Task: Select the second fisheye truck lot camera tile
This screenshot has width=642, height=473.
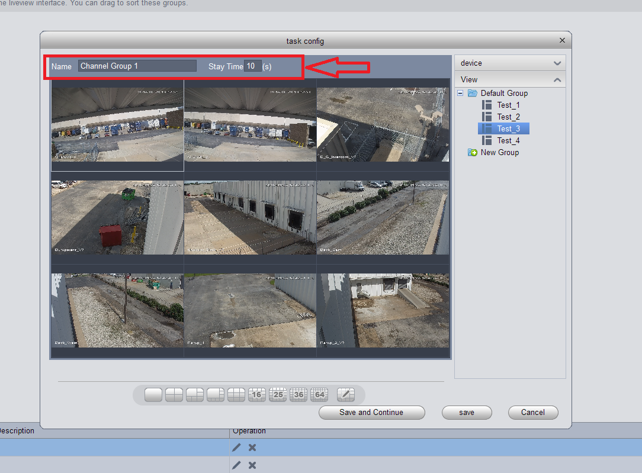Action: point(250,124)
